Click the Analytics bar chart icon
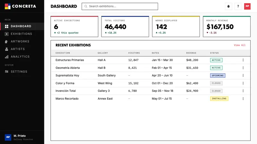 (6, 57)
